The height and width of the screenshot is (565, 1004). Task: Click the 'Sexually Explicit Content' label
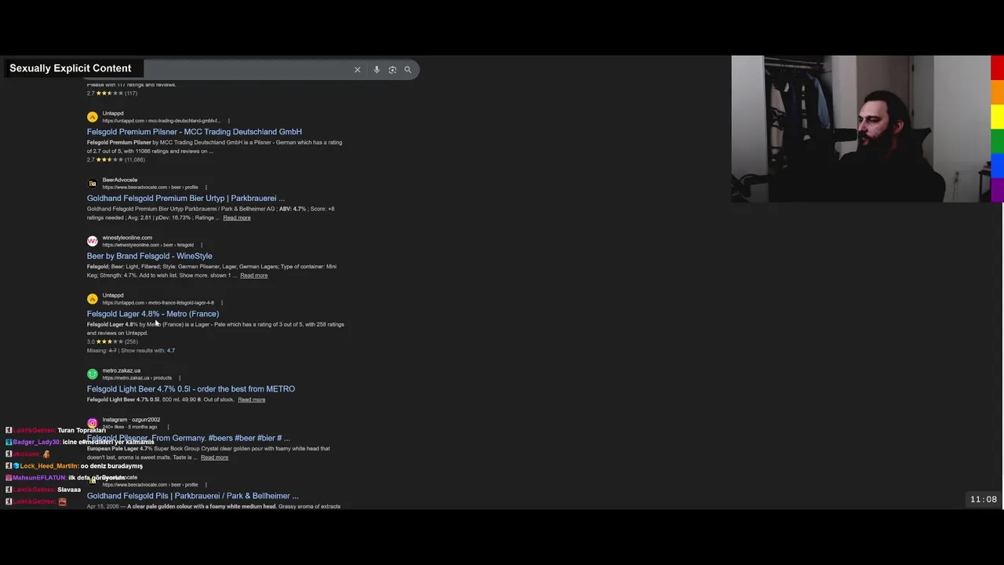click(70, 68)
